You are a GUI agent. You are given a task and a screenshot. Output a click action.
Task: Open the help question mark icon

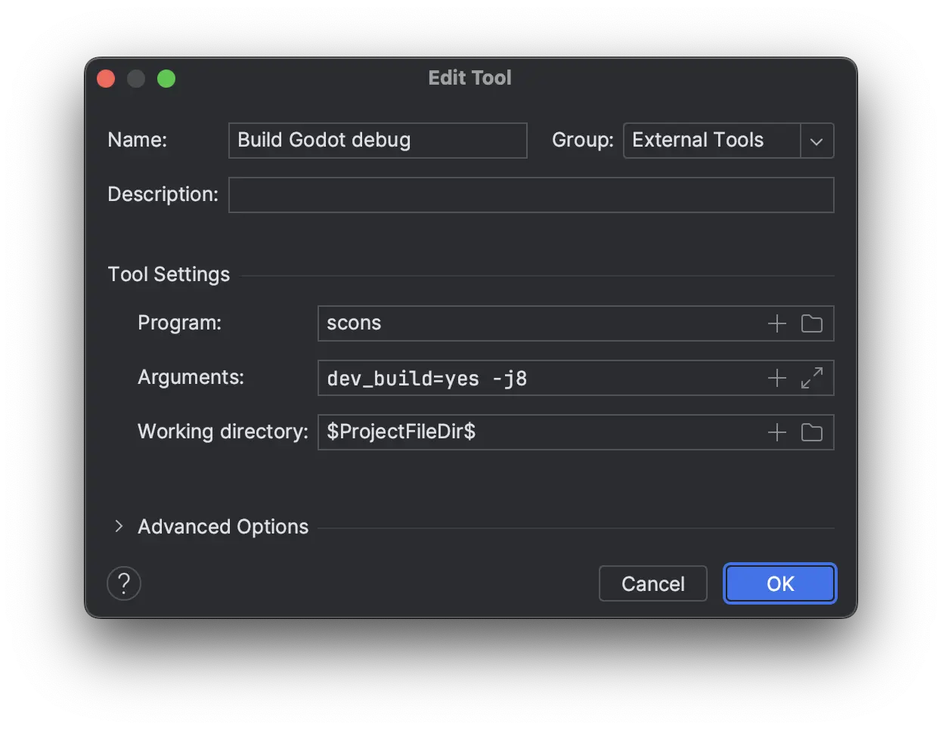tap(123, 583)
